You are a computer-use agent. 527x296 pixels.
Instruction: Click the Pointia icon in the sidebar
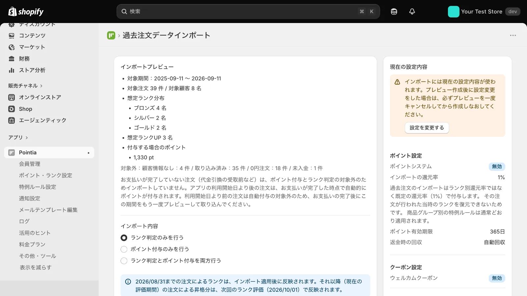12,153
